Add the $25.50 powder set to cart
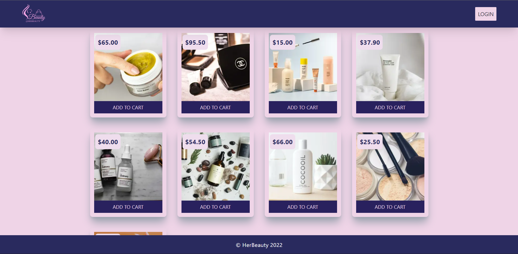 [x=390, y=207]
